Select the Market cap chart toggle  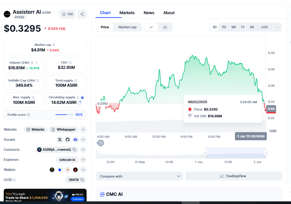[x=127, y=27]
